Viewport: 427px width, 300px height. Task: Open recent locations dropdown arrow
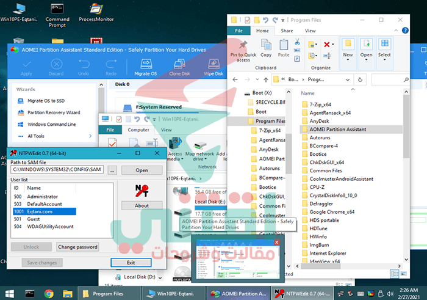[257, 79]
